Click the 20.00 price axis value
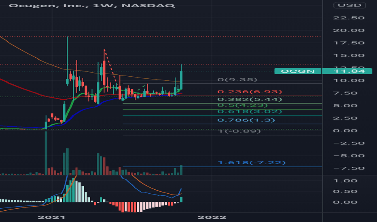The width and height of the screenshot is (377, 222). click(x=349, y=31)
